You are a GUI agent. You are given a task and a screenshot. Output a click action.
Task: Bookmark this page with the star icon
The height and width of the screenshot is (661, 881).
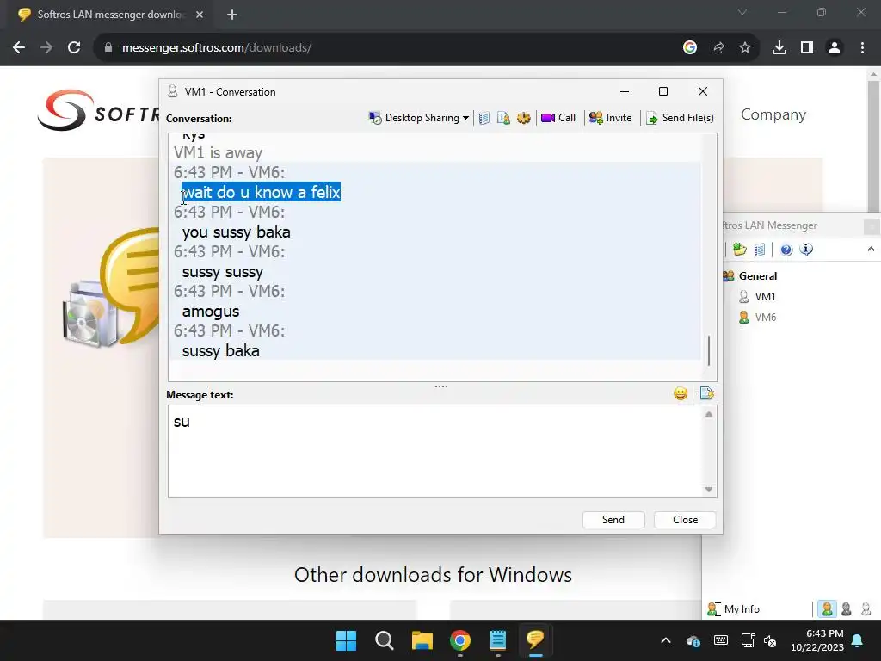click(745, 48)
